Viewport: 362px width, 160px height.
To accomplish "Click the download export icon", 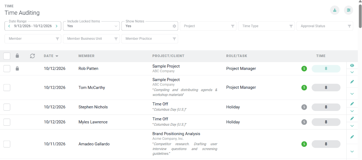I will [x=334, y=10].
